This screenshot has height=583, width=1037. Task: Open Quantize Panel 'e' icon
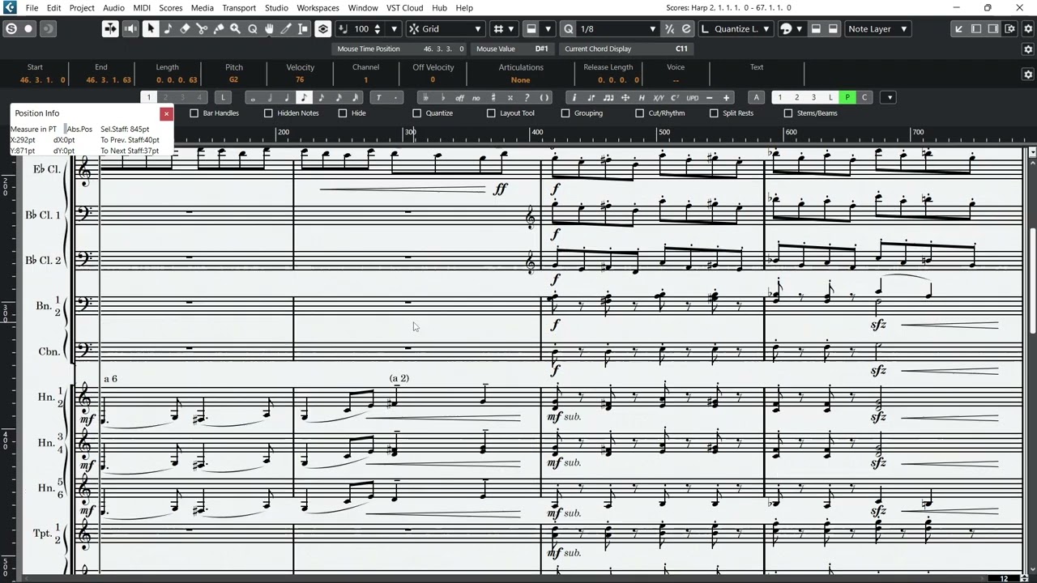pyautogui.click(x=686, y=29)
